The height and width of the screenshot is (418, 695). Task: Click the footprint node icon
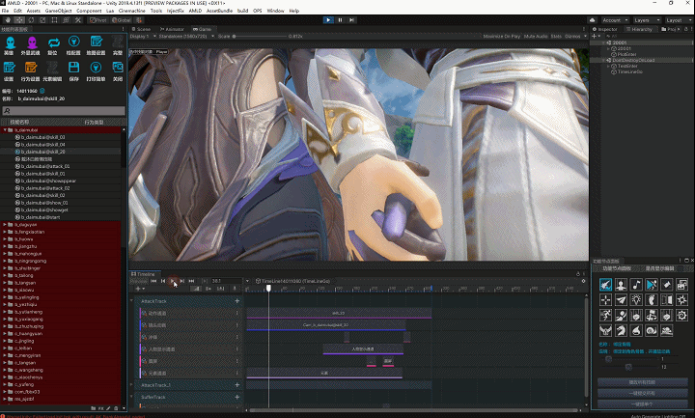(x=652, y=300)
